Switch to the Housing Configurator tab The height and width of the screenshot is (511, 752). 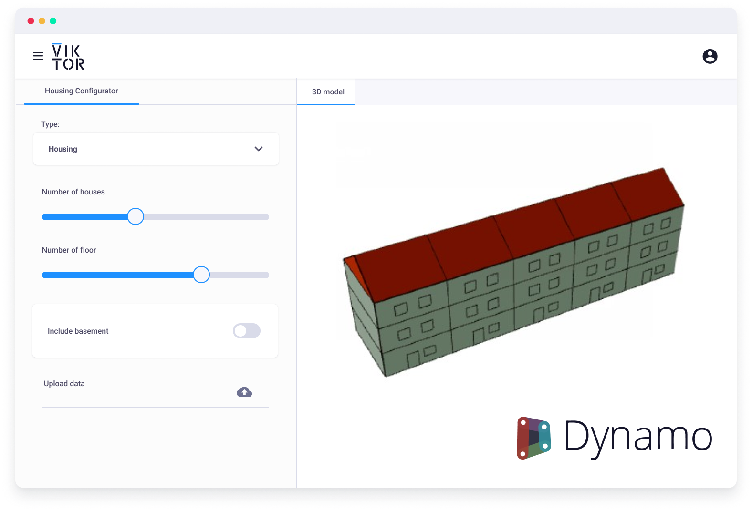pyautogui.click(x=81, y=91)
